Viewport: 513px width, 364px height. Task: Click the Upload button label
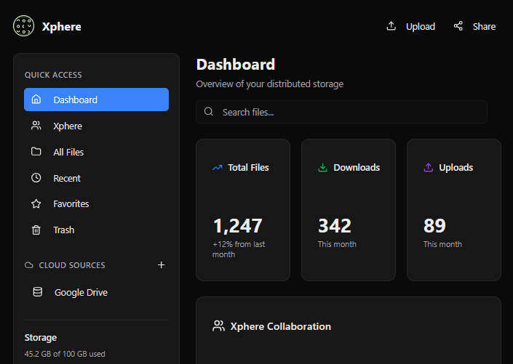[x=421, y=26]
